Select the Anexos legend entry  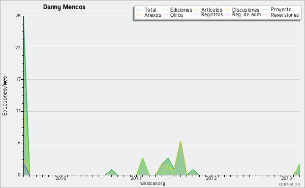point(152,15)
